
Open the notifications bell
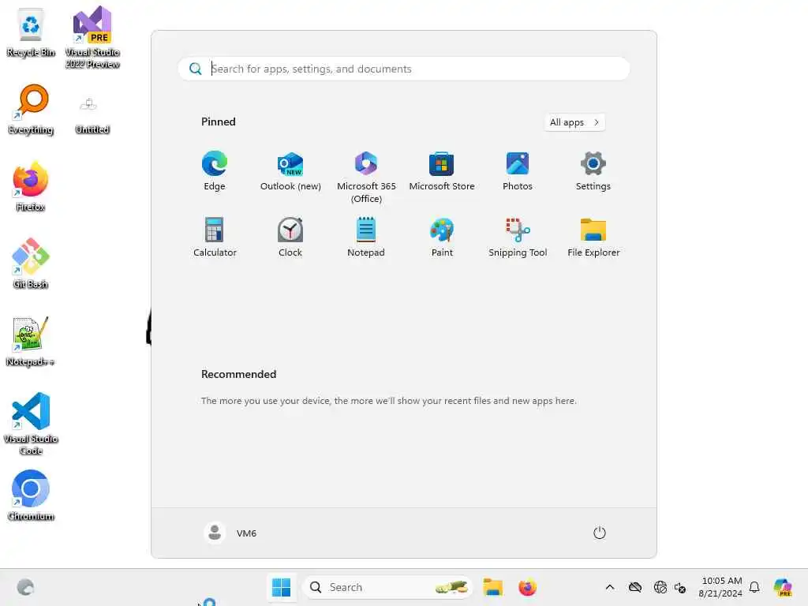(x=754, y=587)
